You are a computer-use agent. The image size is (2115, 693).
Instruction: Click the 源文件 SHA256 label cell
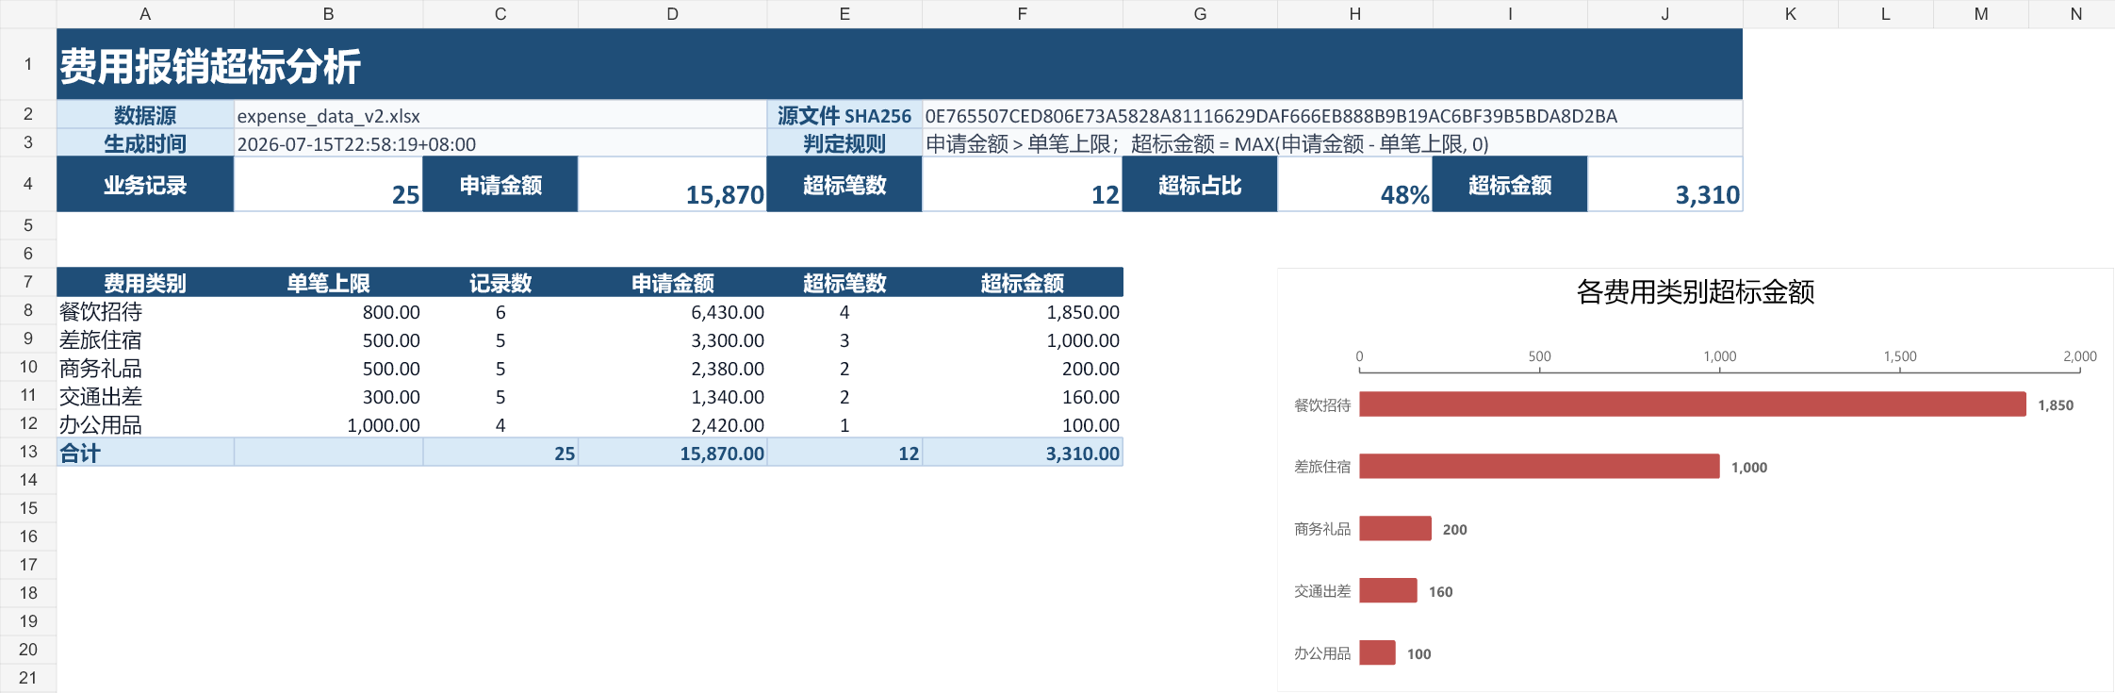(844, 115)
